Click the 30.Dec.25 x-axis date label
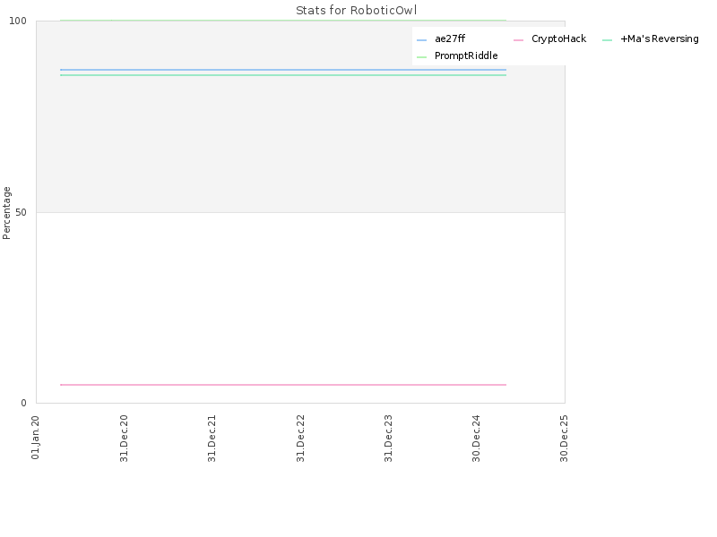 click(564, 439)
